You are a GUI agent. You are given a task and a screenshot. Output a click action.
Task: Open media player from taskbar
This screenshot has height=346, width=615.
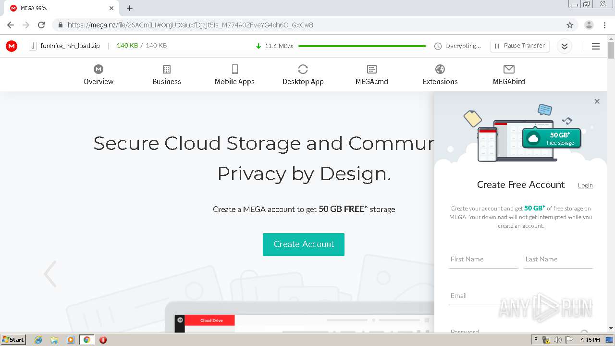tap(71, 340)
